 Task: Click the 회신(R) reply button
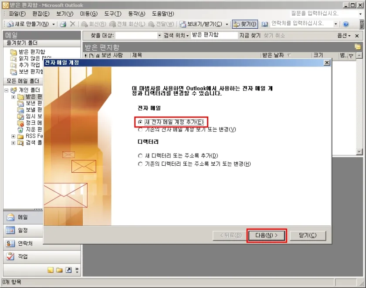(94, 24)
